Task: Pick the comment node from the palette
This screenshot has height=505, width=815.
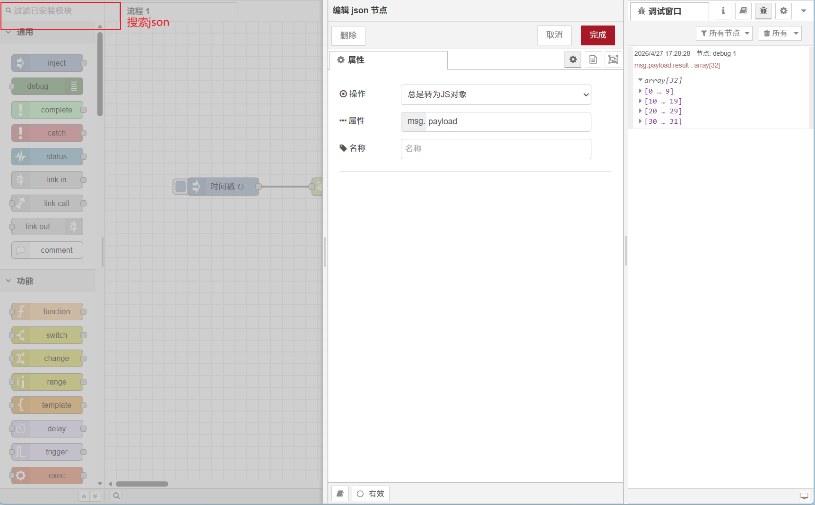Action: click(47, 250)
